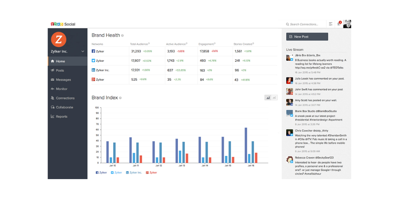Select Monitor from the sidebar

pyautogui.click(x=61, y=89)
